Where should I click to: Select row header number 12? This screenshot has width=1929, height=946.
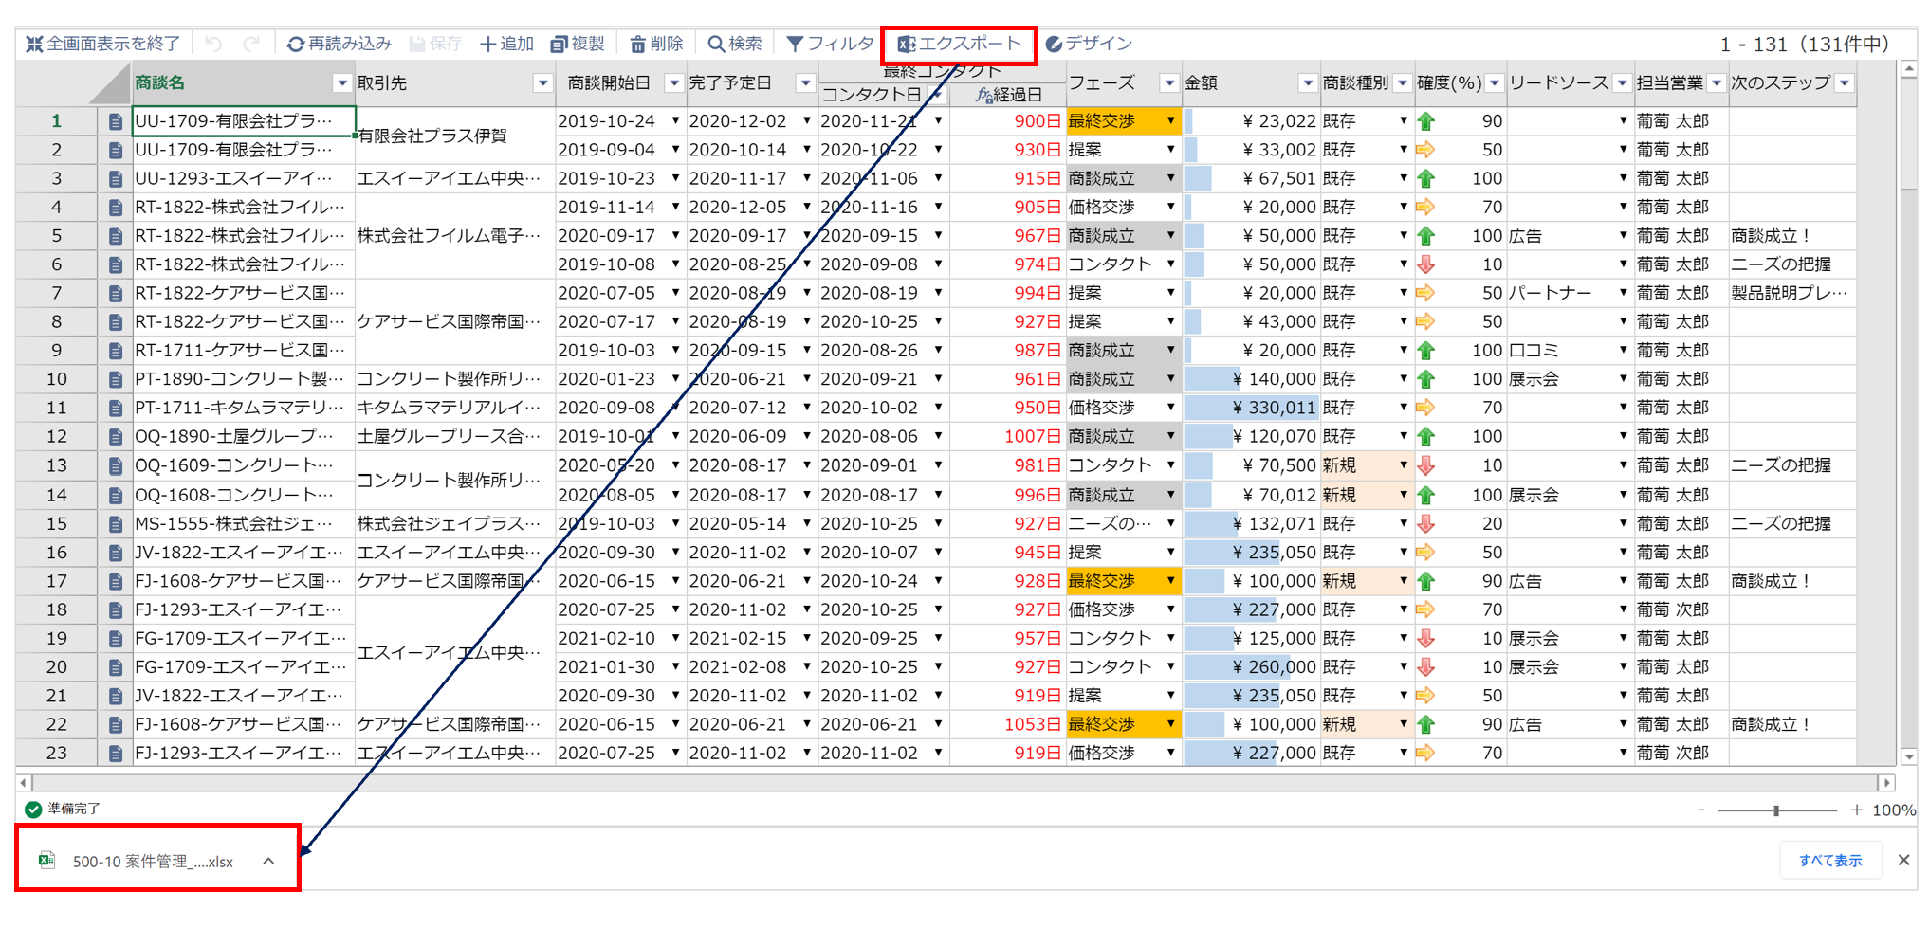point(57,437)
